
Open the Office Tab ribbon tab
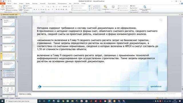tap(76, 4)
